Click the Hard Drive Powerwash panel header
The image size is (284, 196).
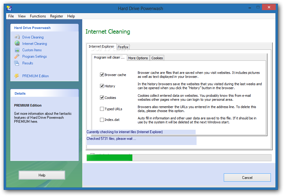click(x=45, y=28)
